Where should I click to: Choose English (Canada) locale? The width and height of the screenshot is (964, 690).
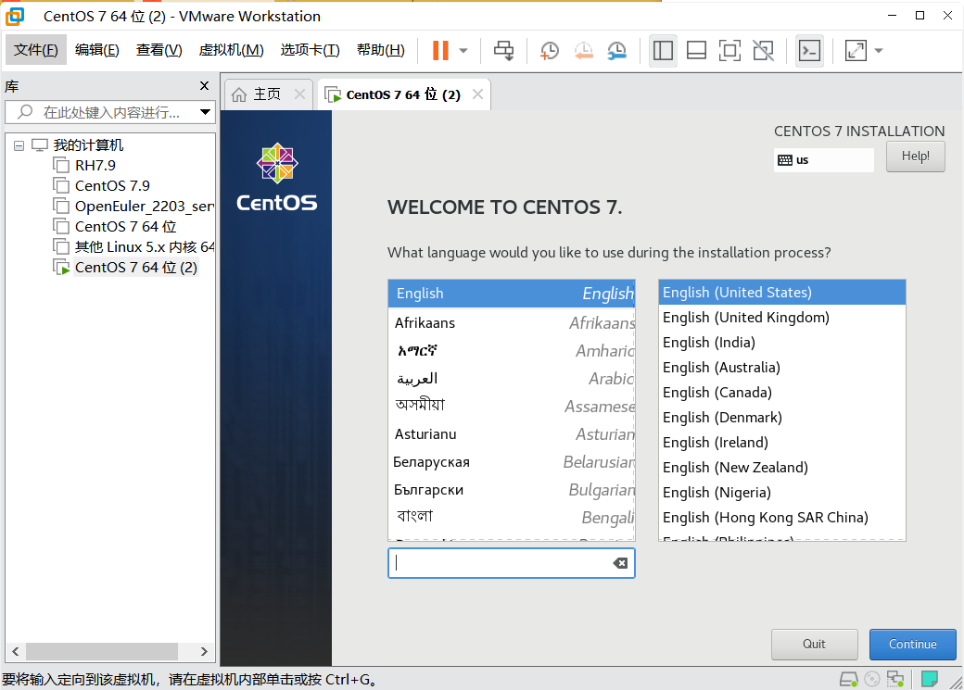click(782, 392)
